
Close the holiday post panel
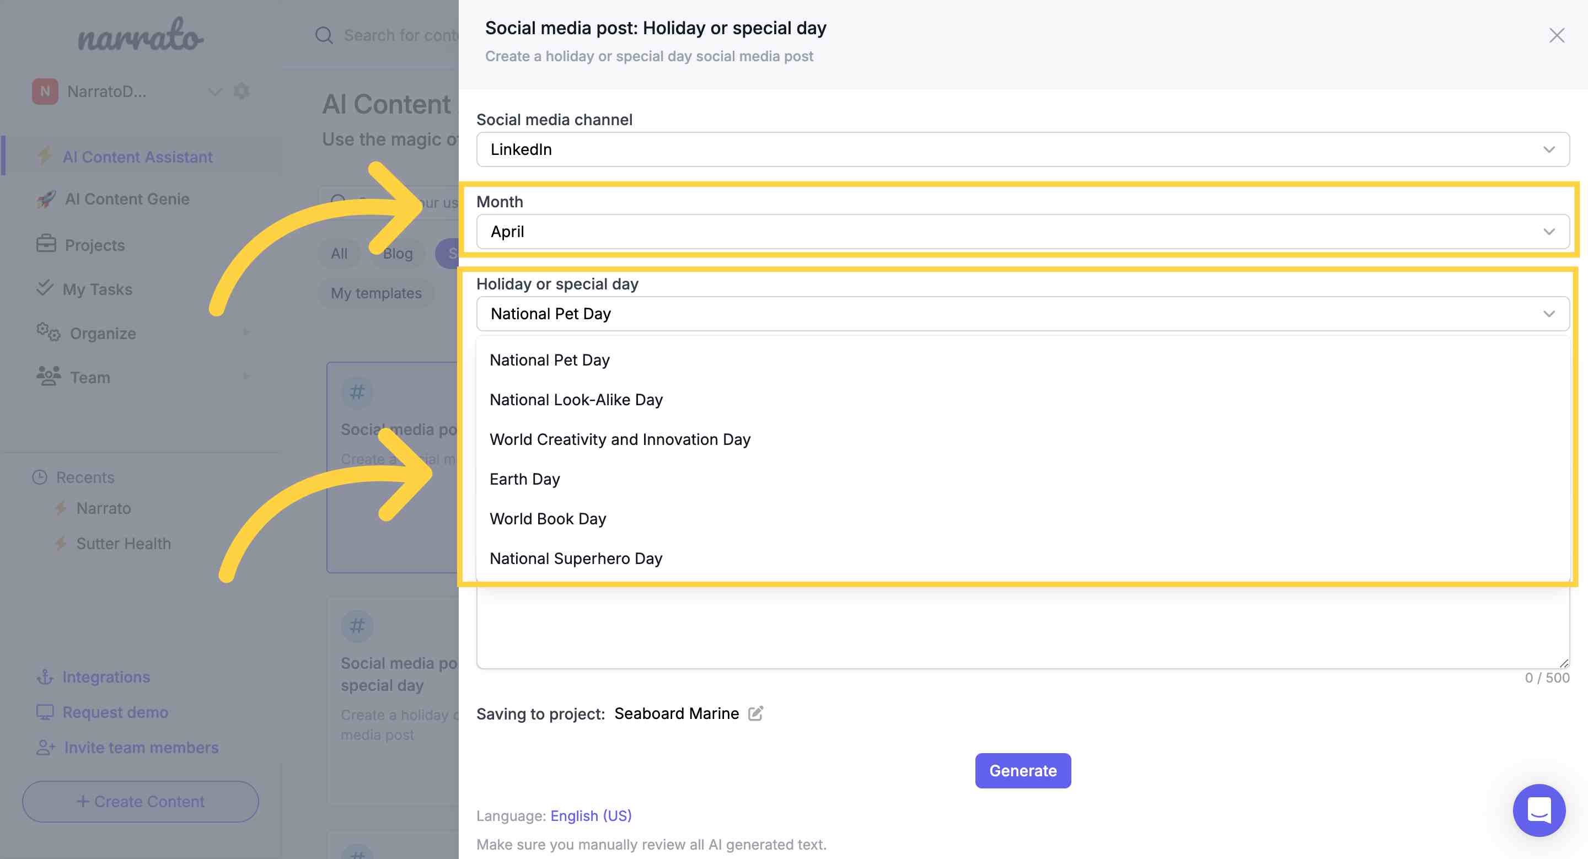point(1557,36)
